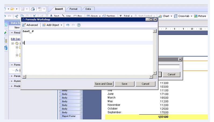Open the Export dropdown arrow
Viewport: 214px width, 122px height.
click(x=44, y=9)
